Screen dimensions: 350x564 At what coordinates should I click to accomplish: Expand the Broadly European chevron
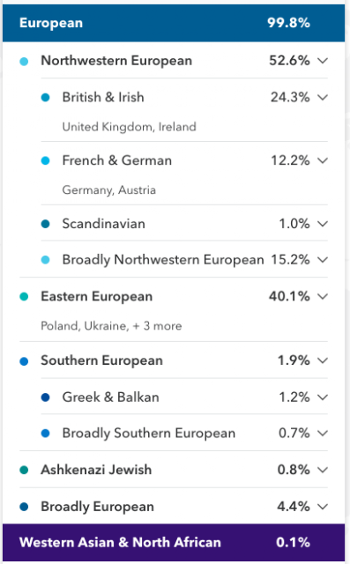(x=323, y=507)
